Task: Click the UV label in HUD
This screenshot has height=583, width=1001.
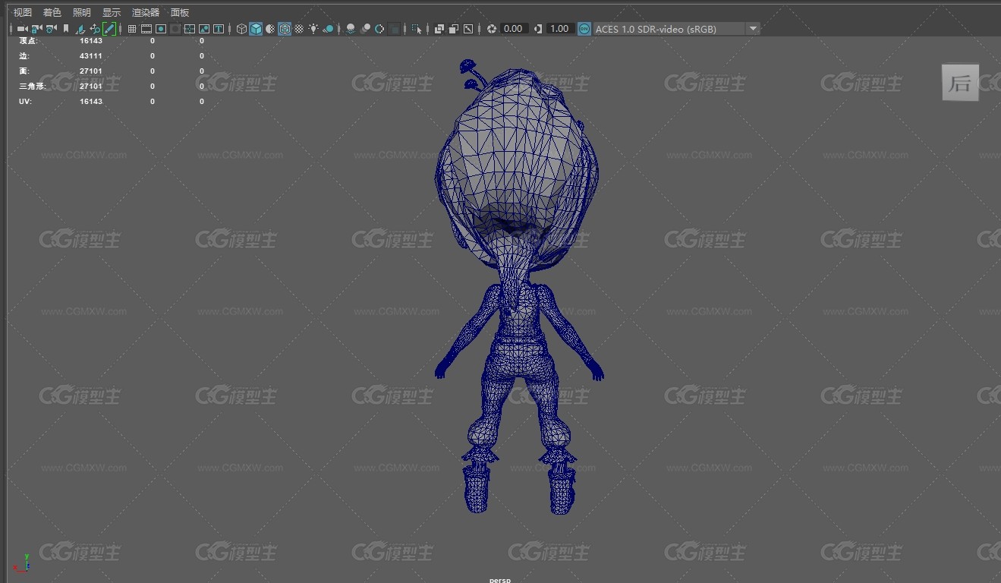Action: (24, 102)
